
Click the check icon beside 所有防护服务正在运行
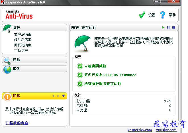click(x=80, y=84)
